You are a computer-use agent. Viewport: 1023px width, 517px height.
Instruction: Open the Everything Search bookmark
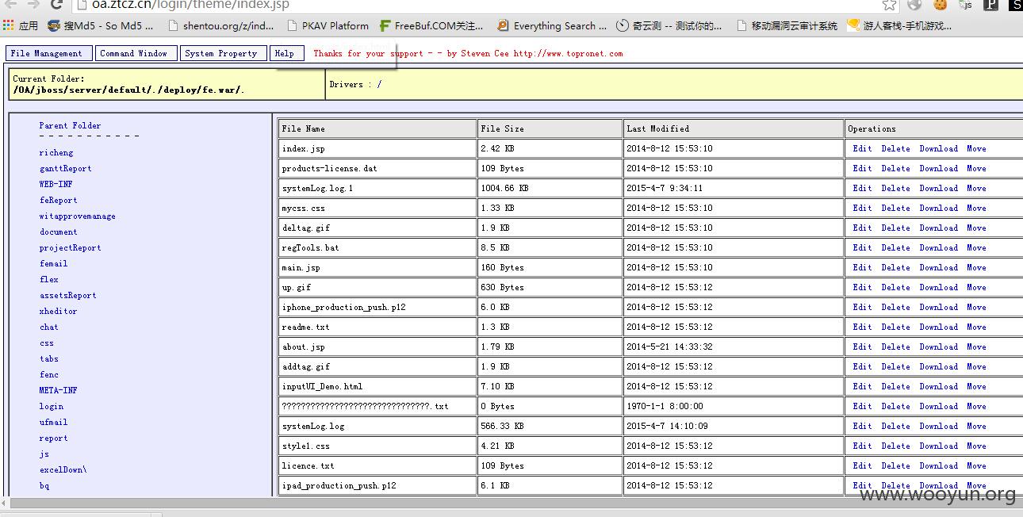coord(552,25)
